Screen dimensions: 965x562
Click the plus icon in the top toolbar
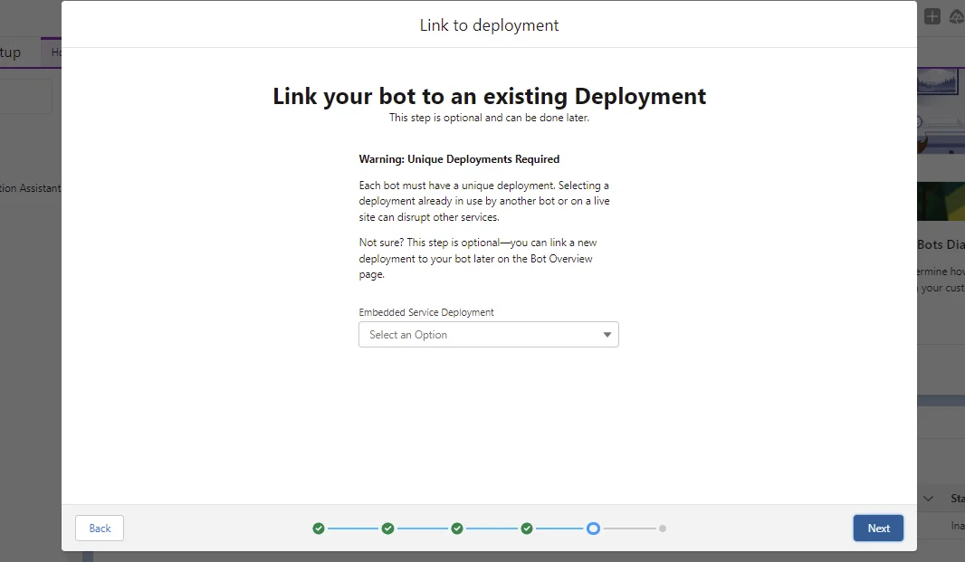932,15
